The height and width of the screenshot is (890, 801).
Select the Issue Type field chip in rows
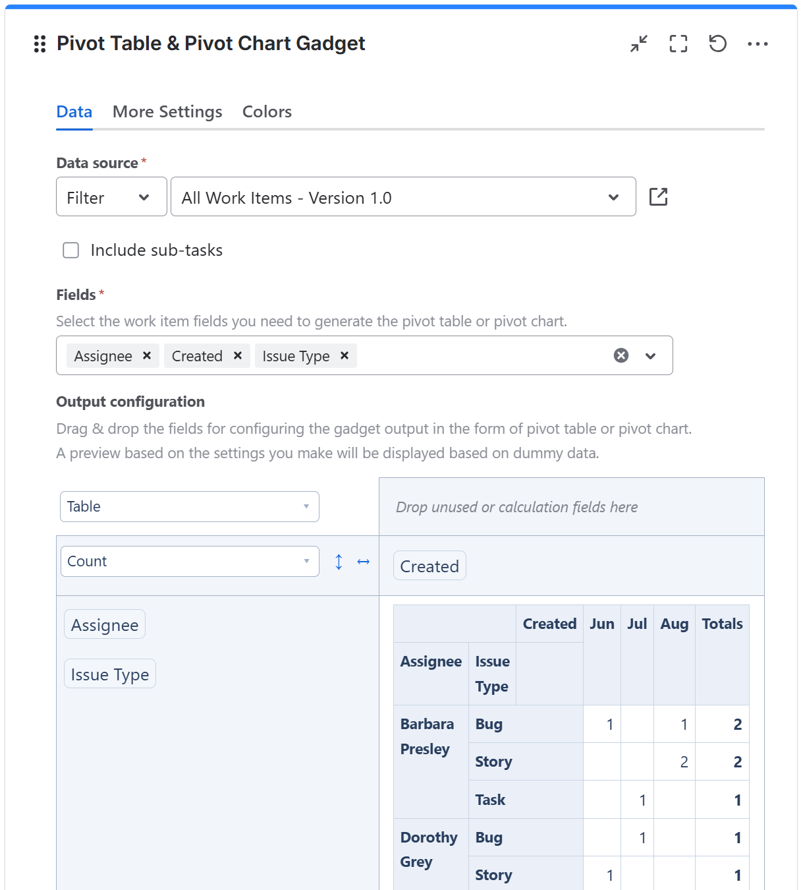point(110,674)
